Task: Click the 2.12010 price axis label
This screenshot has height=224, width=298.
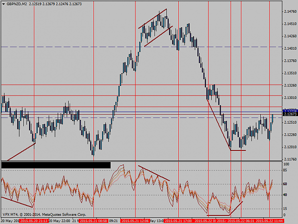Action: [x=290, y=147]
